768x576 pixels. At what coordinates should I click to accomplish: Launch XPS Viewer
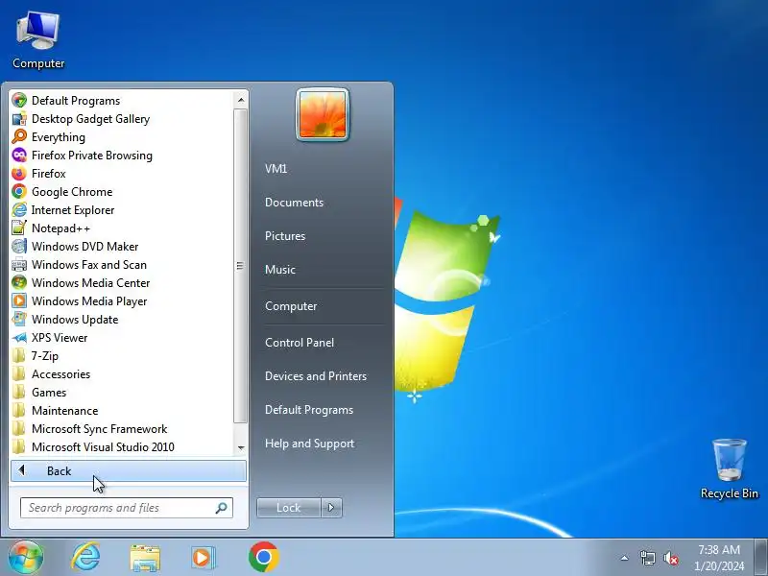pos(50,338)
